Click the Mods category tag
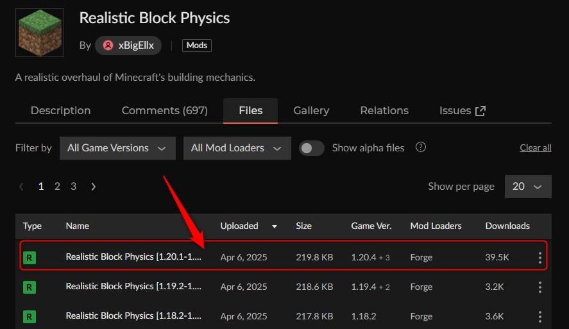569x329 pixels. pos(196,46)
